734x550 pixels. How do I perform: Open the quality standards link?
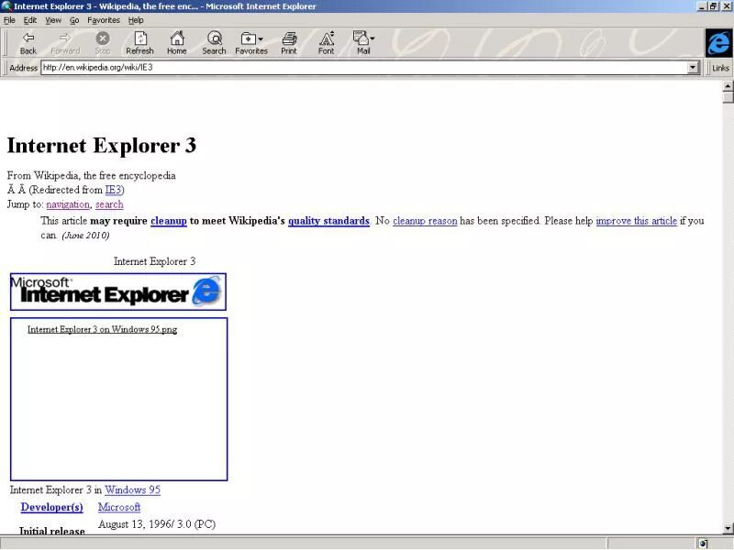coord(328,221)
